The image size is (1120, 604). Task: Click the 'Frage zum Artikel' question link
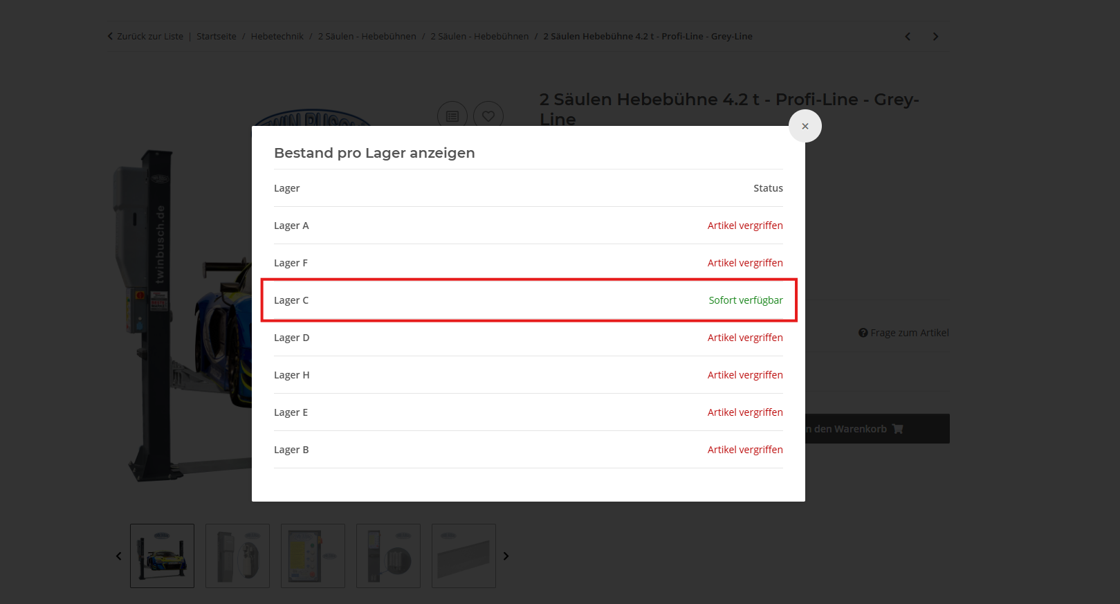(903, 333)
